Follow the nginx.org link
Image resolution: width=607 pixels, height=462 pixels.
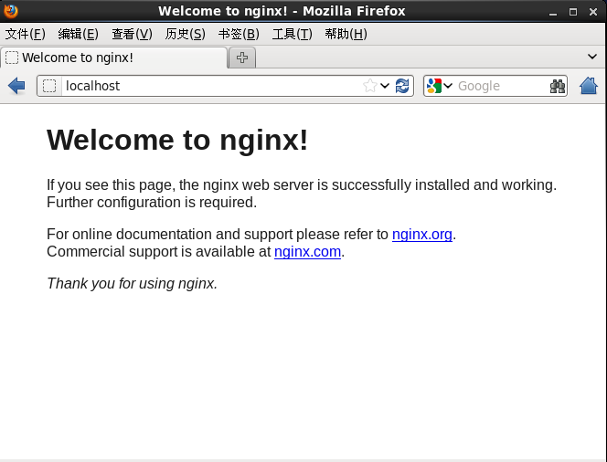pos(422,235)
